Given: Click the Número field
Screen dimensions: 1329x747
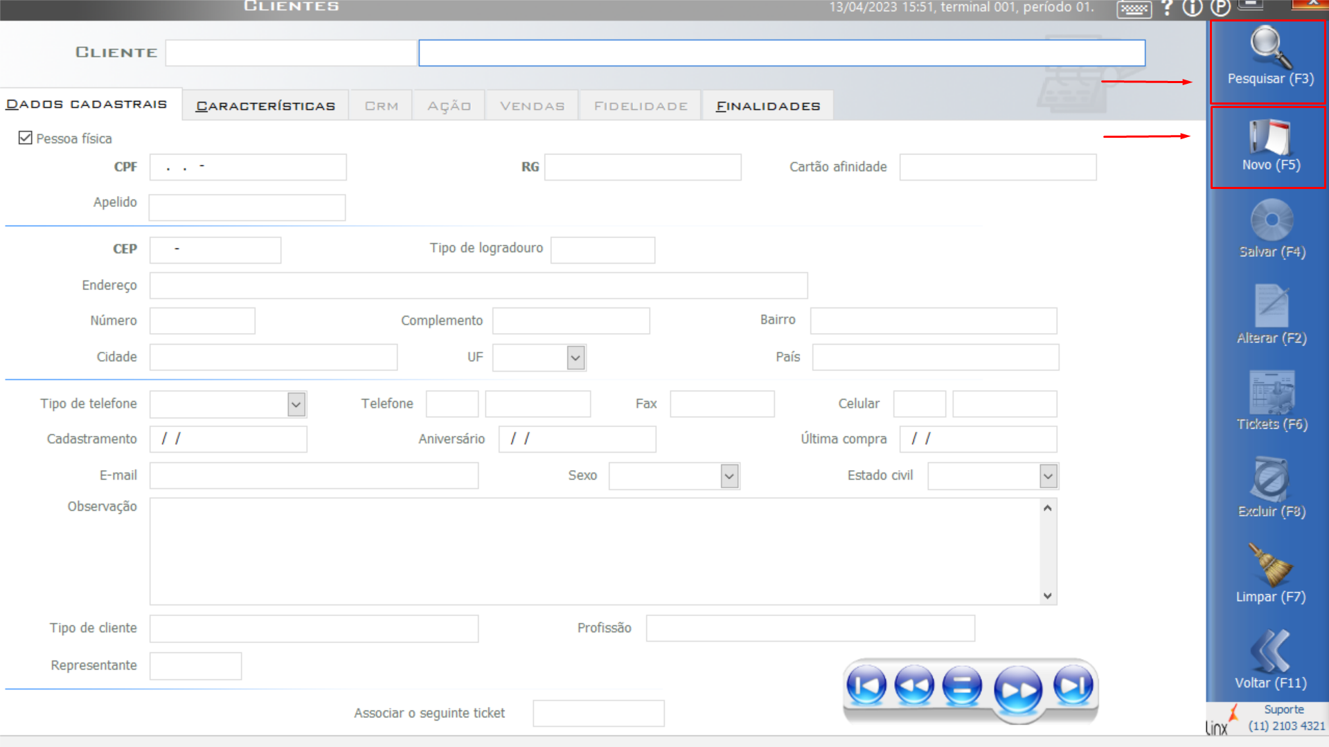Looking at the screenshot, I should [x=202, y=321].
